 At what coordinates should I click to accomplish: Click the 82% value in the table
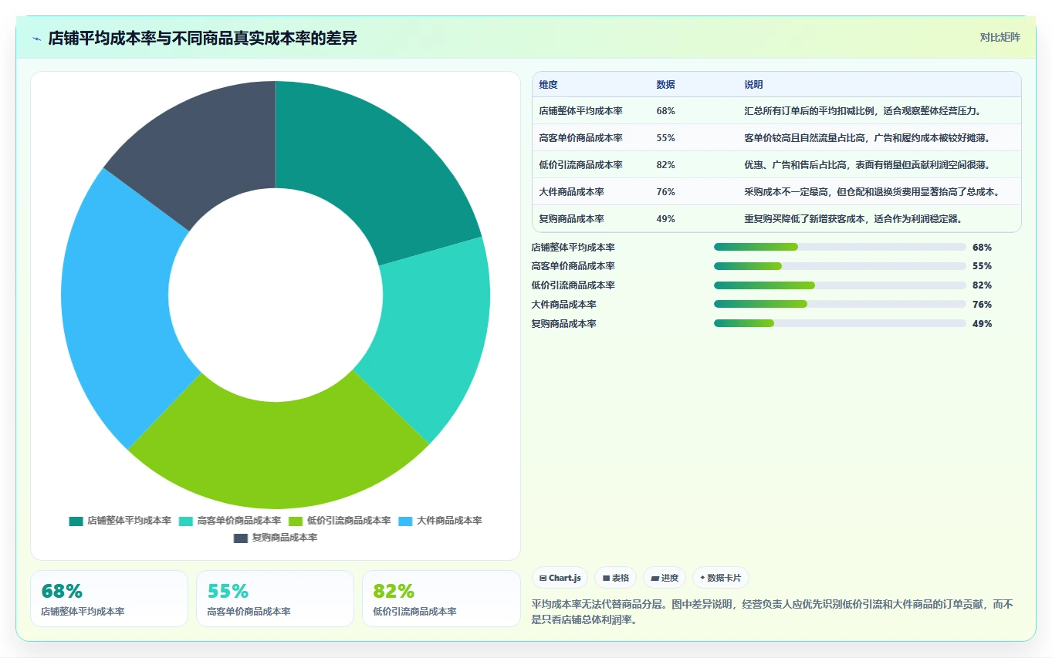pyautogui.click(x=665, y=165)
